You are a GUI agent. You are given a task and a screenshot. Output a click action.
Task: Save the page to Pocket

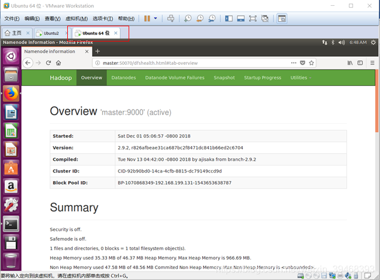pos(302,63)
